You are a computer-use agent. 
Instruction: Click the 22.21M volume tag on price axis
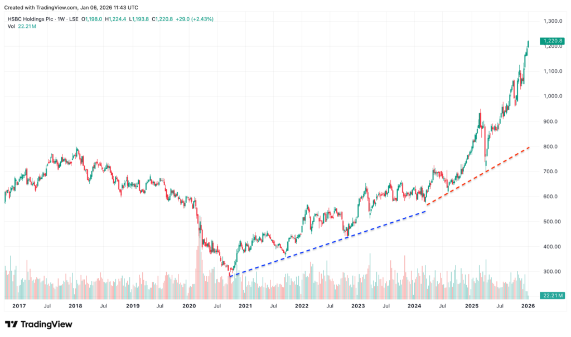coord(553,295)
